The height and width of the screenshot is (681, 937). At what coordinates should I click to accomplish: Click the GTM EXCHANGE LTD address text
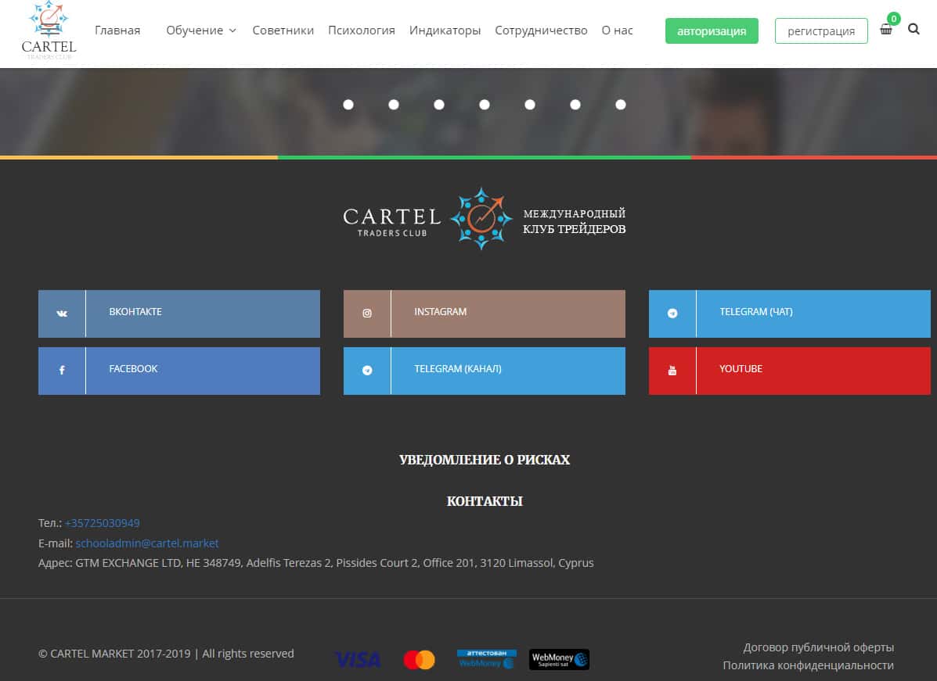[x=316, y=564]
